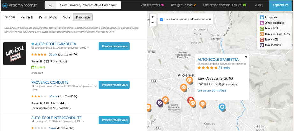294x131 pixels.
Task: Open 31 avis link in map popup
Action: point(224,68)
